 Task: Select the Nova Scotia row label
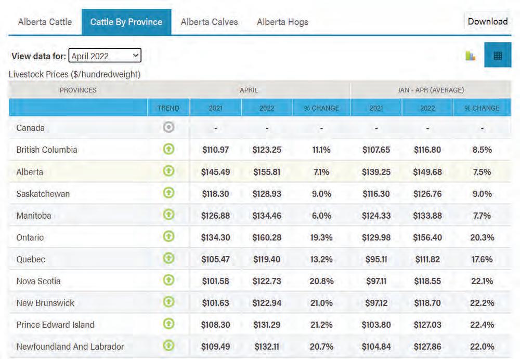[x=38, y=282]
